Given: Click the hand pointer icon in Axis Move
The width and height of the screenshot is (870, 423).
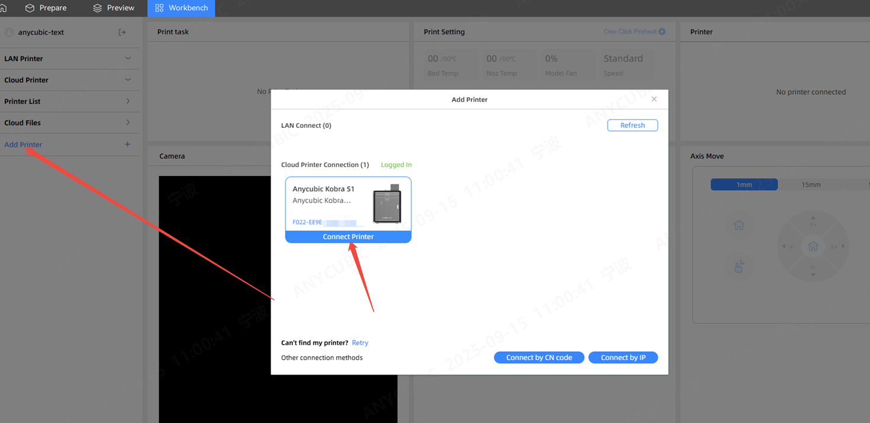Looking at the screenshot, I should (x=739, y=267).
